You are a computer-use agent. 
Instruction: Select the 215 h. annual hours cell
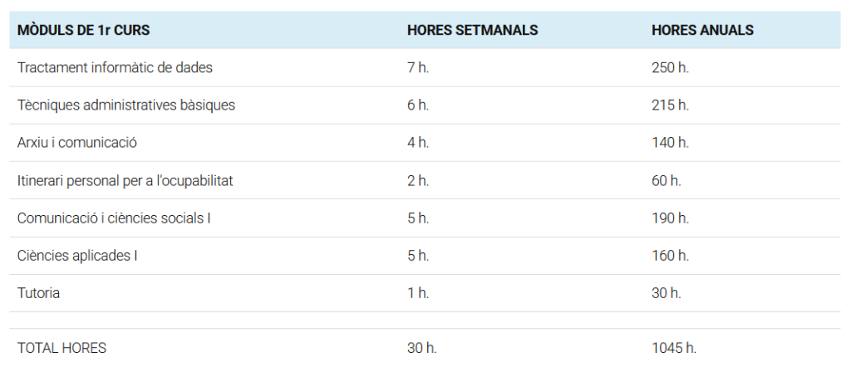click(x=670, y=105)
